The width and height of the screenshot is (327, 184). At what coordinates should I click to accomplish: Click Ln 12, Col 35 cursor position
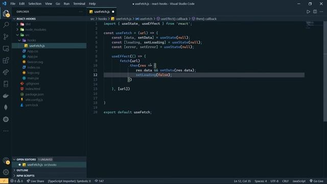242,181
